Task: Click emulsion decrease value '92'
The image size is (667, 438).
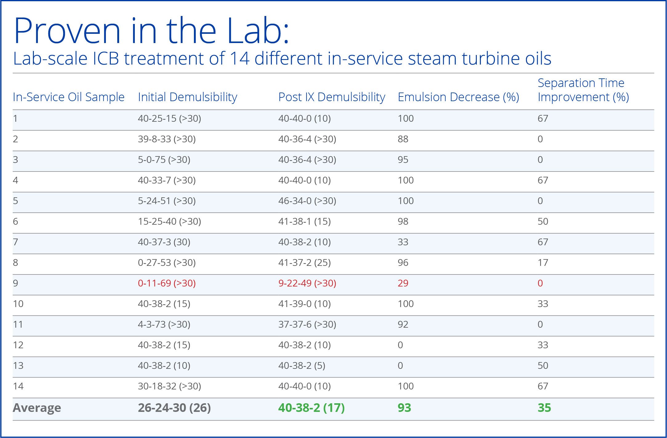Action: click(403, 324)
